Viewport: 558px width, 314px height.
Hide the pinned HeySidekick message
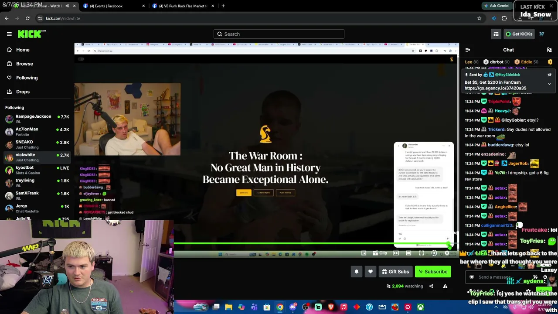[549, 75]
